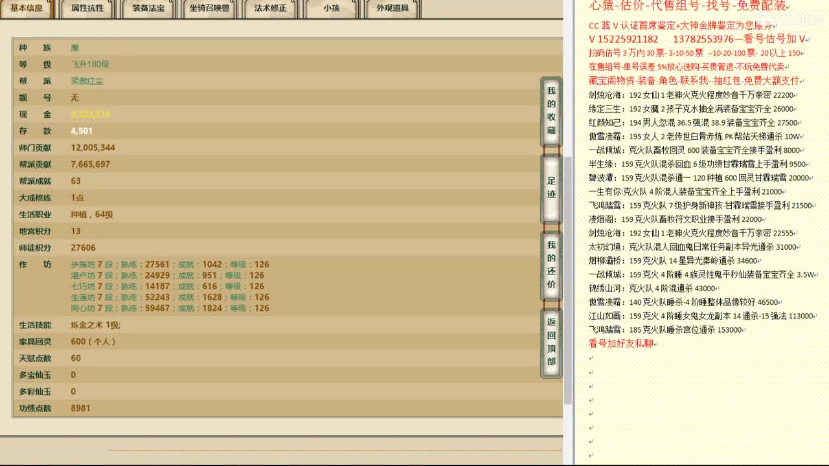This screenshot has width=829, height=466.
Task: Click the 炼金之术 1级 skill text
Action: [x=95, y=325]
